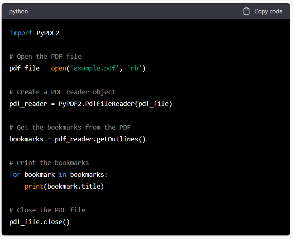
Task: Click the pdf_reader.getOutlines() line
Action: tap(77, 139)
